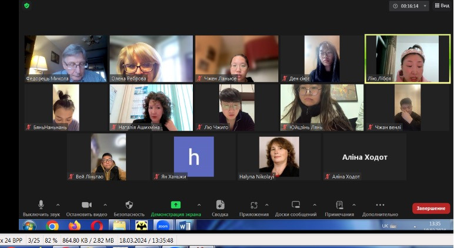
Task: Click muted mic icon beside Лю Чжиго
Action: pos(199,127)
